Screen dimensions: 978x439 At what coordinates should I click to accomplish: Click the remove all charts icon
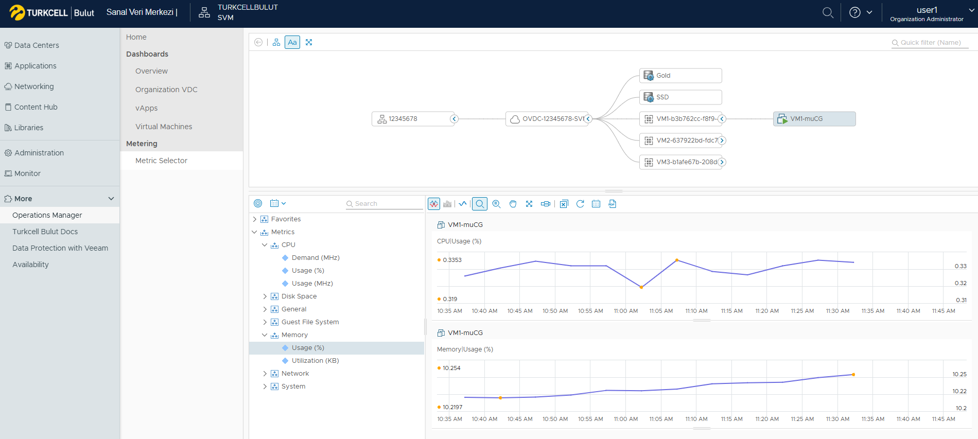tap(564, 204)
